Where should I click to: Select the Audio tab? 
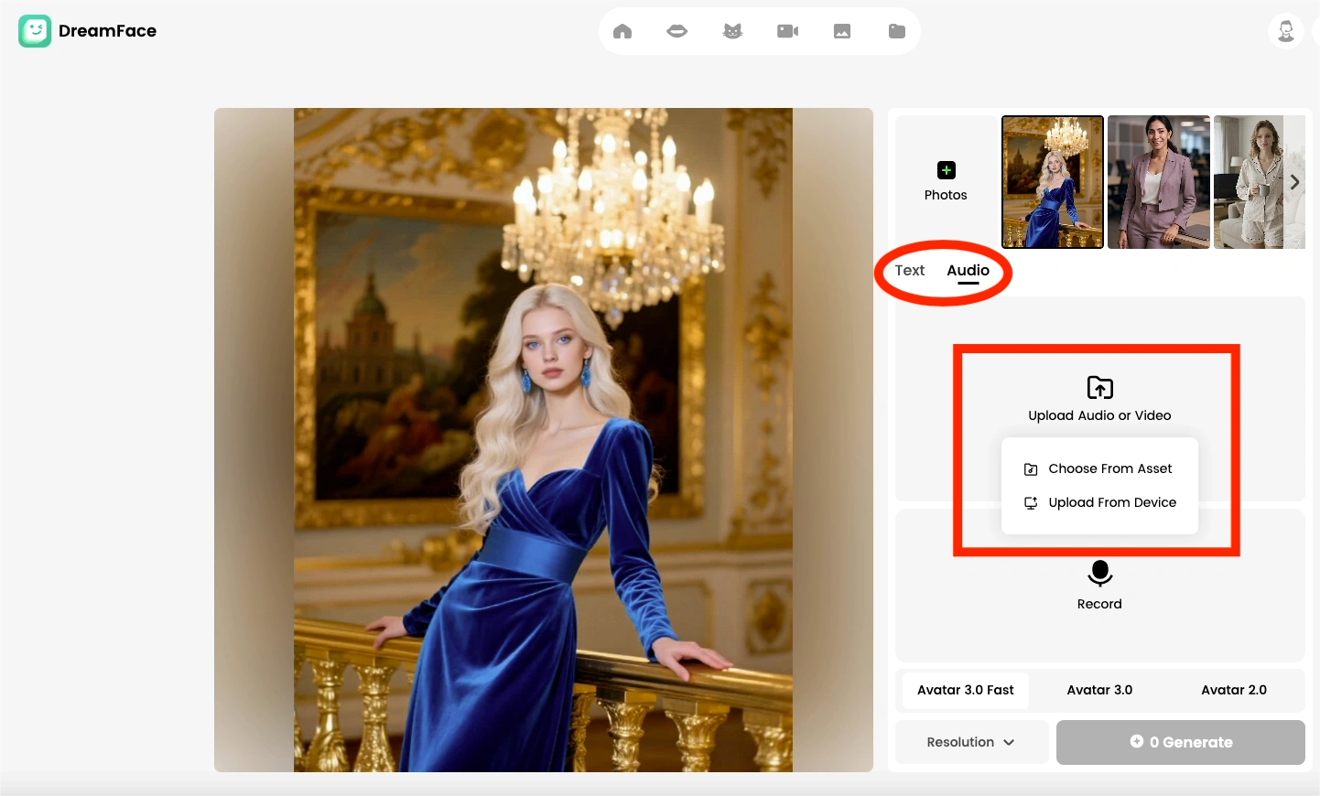[968, 271]
